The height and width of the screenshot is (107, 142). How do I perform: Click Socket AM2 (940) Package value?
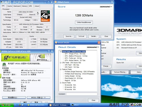(x=26, y=17)
